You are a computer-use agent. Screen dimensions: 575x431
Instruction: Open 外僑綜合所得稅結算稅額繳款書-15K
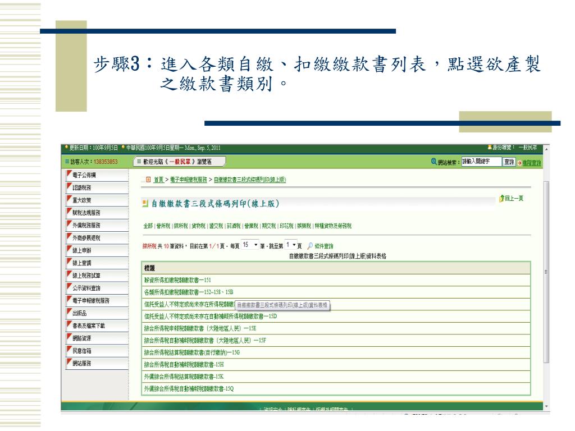184,377
